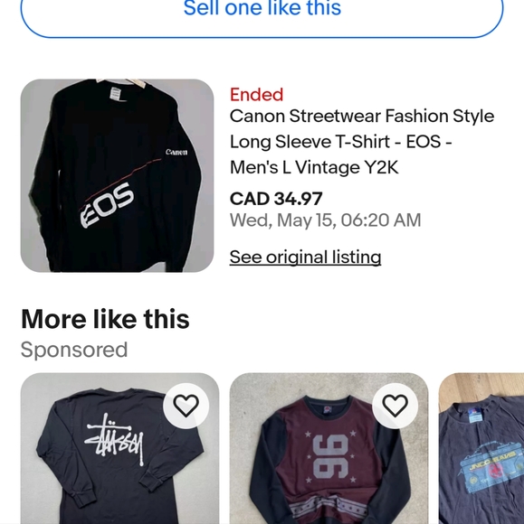The width and height of the screenshot is (524, 524).
Task: Open the maroon 96 sweater item
Action: pos(329,448)
